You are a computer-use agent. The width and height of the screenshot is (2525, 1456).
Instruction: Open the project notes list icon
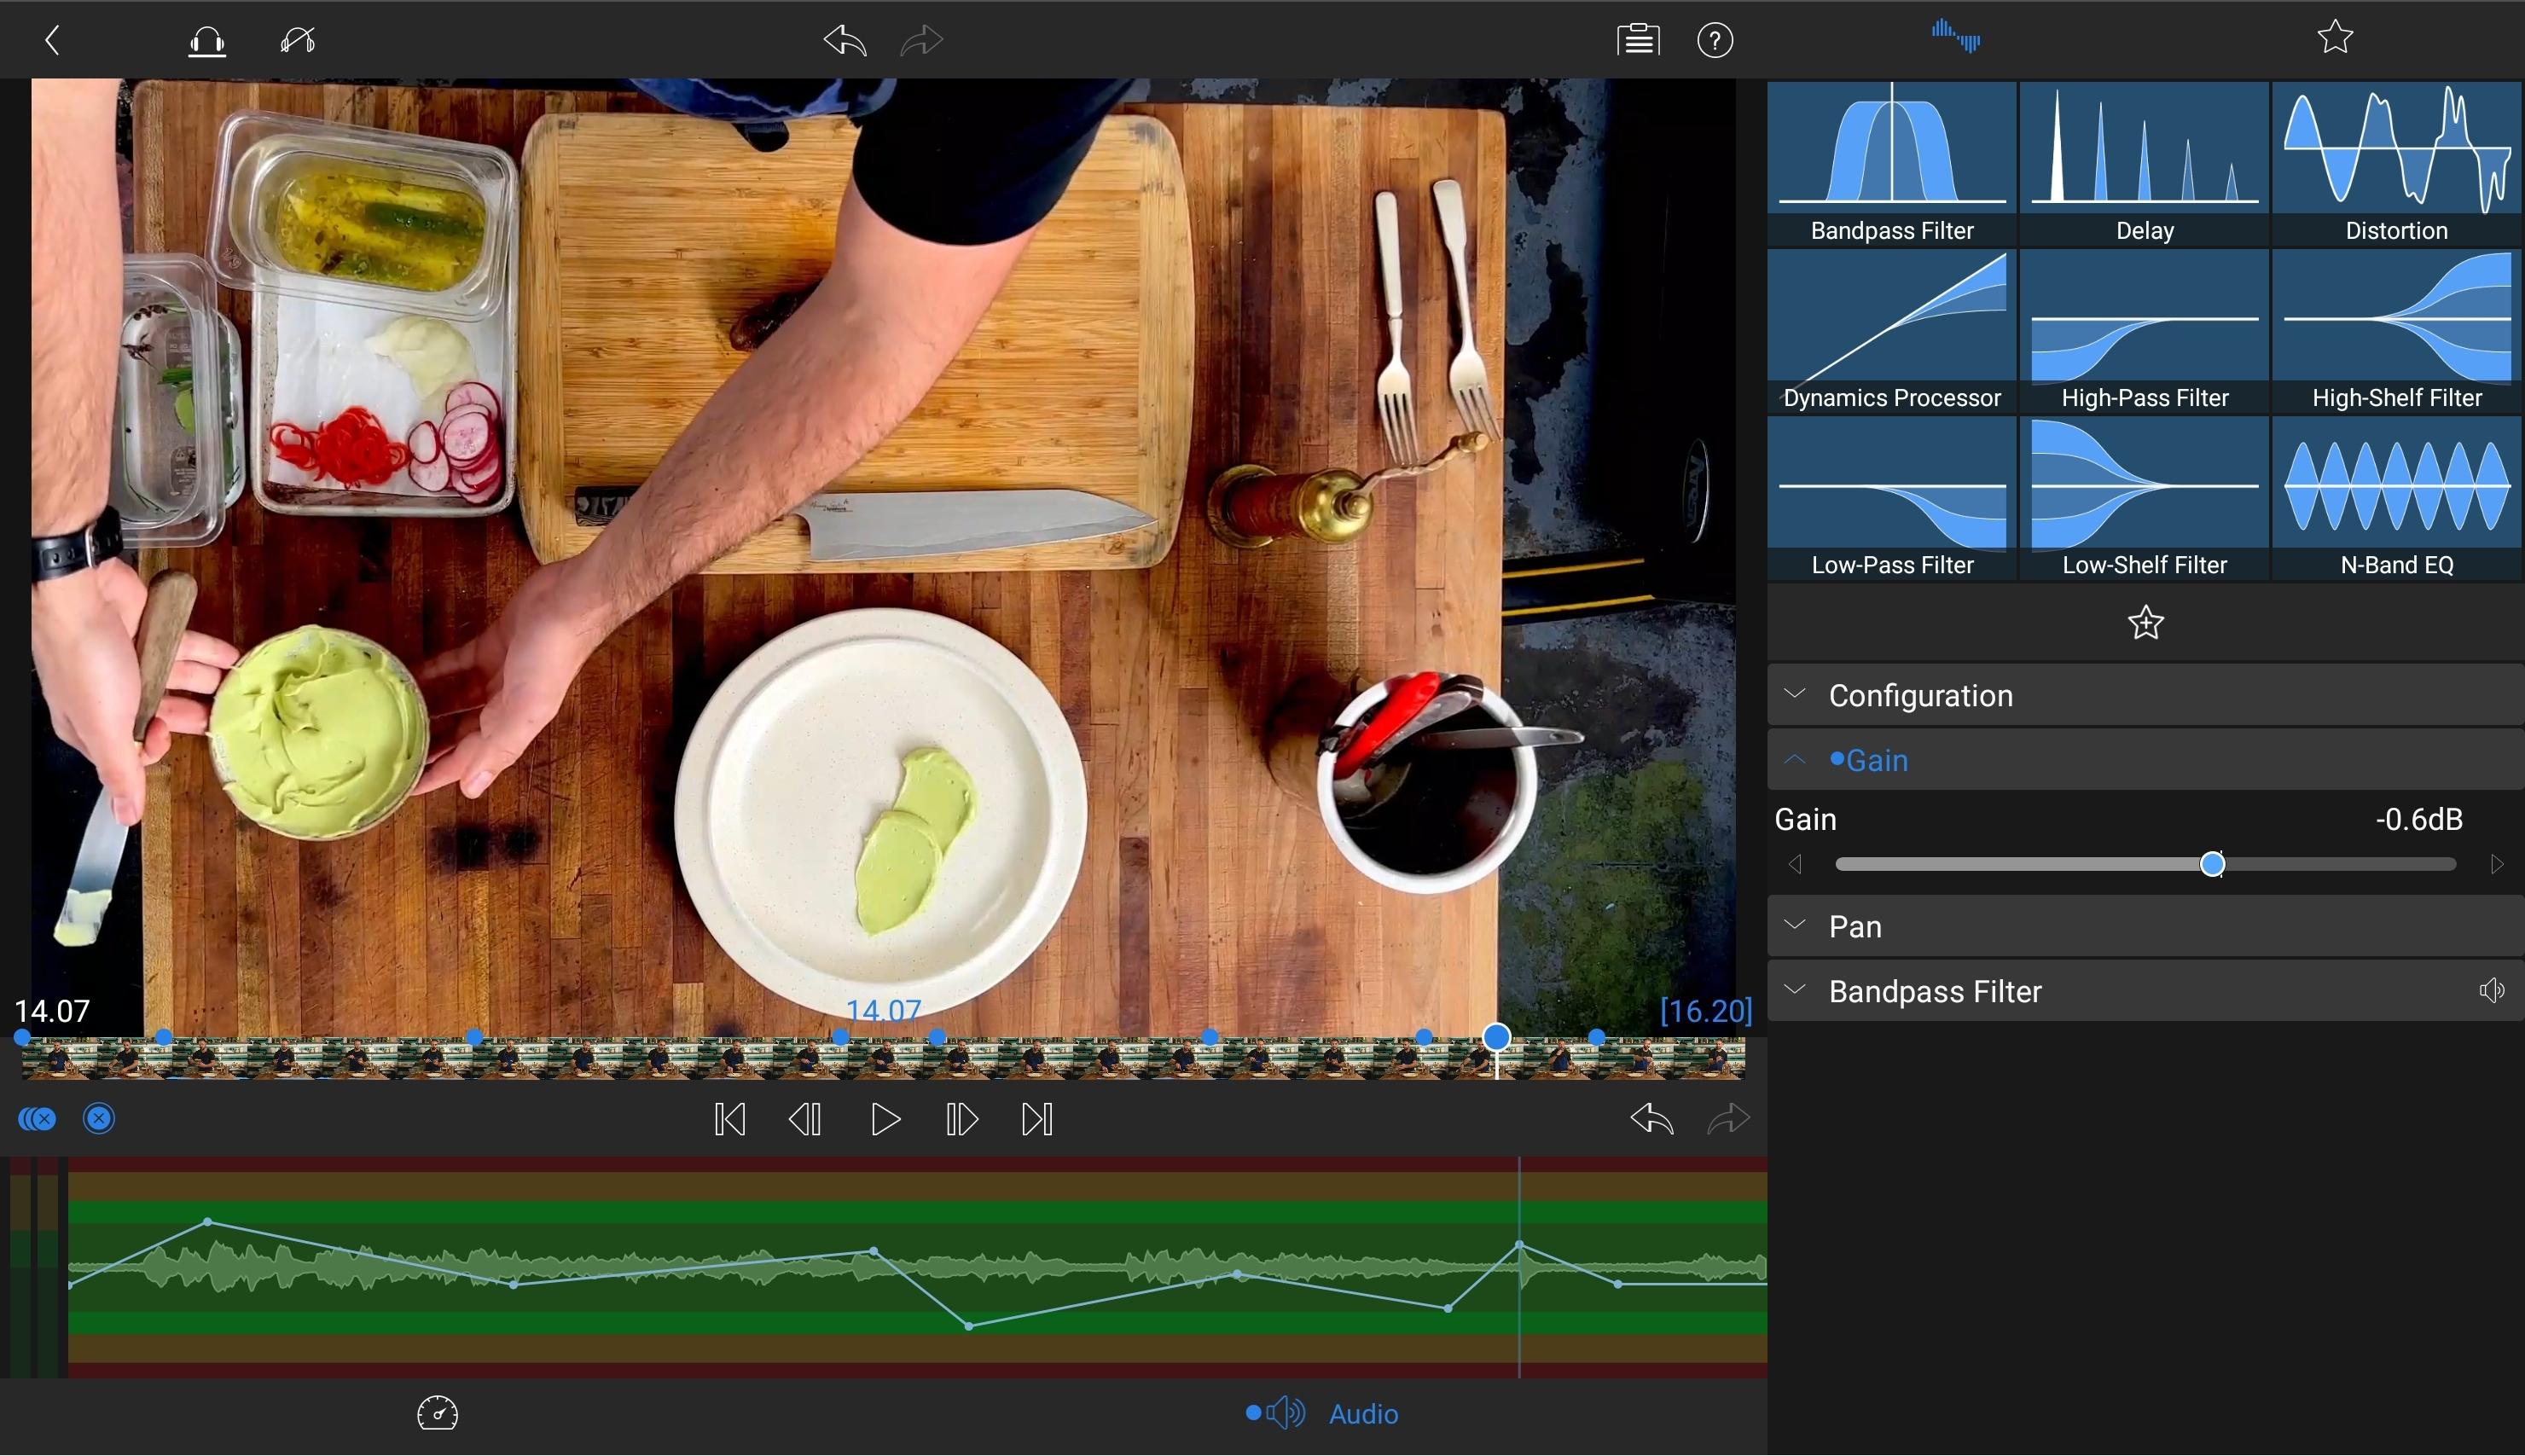click(x=1638, y=41)
